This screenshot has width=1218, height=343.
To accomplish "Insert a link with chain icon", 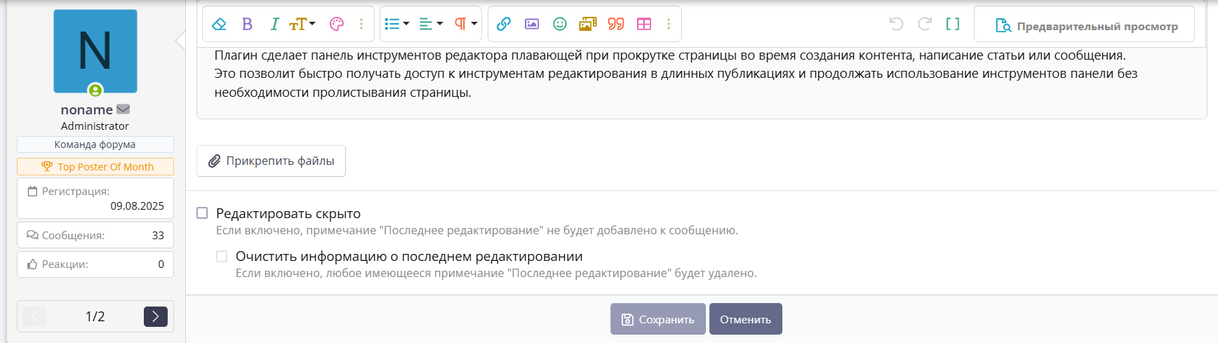I will [503, 24].
